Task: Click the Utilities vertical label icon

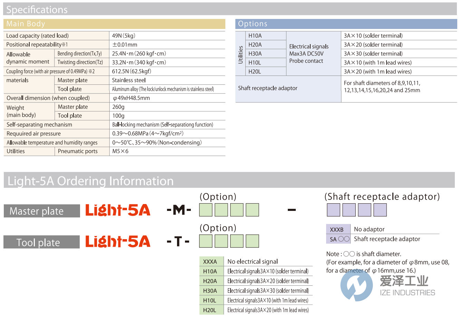Action: click(241, 53)
